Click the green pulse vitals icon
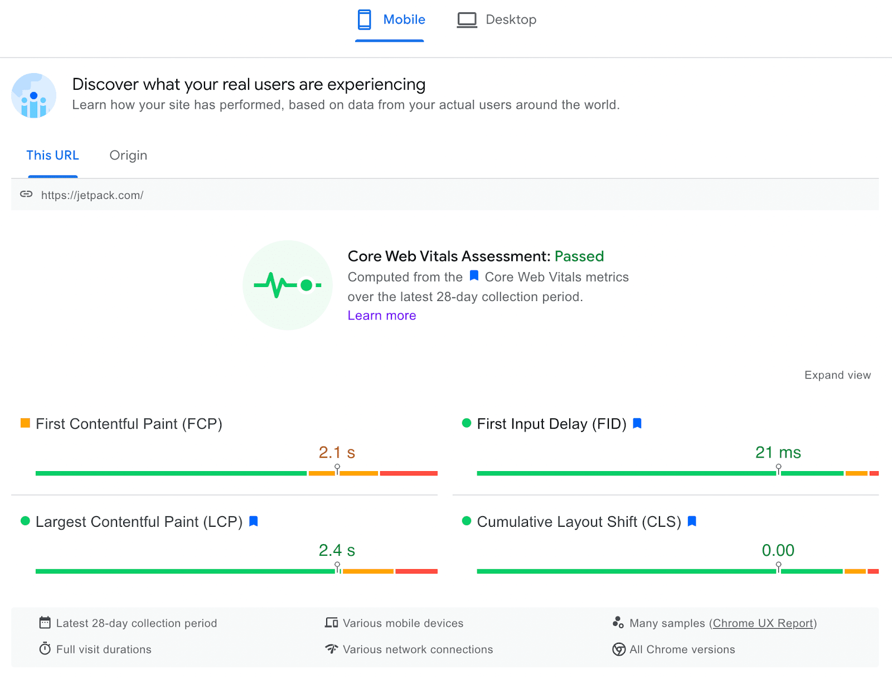The width and height of the screenshot is (892, 679). 288,285
